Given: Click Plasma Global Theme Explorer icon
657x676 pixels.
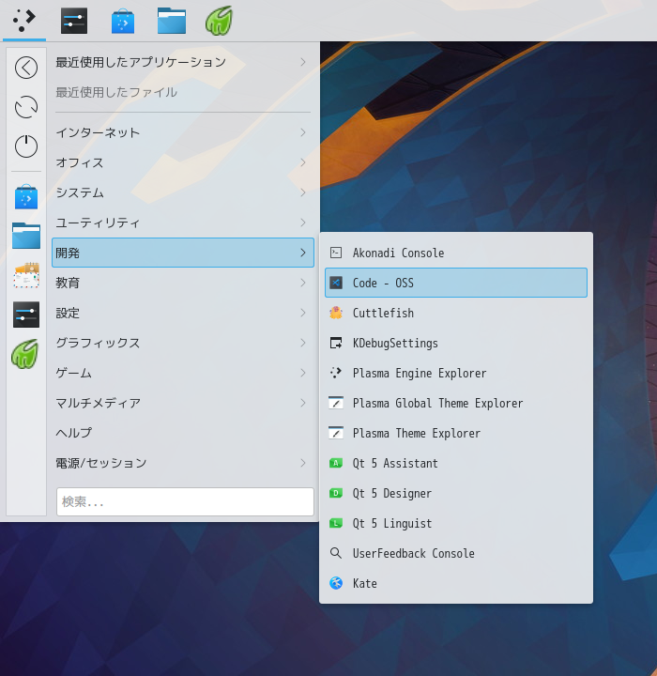Looking at the screenshot, I should tap(336, 403).
